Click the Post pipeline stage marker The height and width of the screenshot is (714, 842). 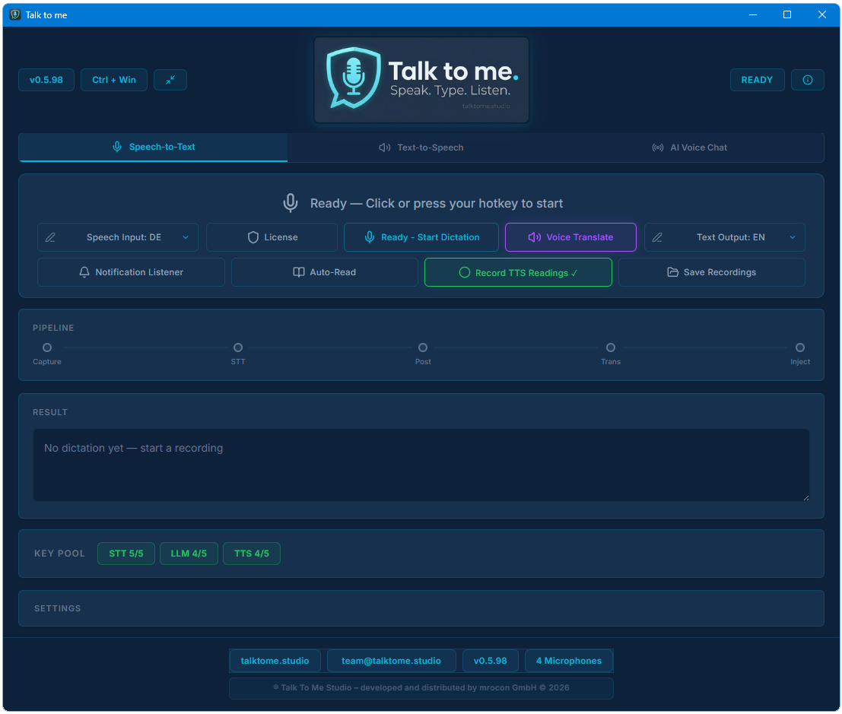pyautogui.click(x=423, y=347)
